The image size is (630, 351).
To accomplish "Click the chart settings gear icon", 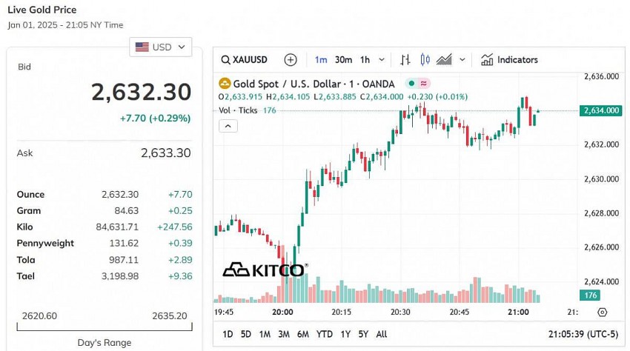I will click(602, 312).
